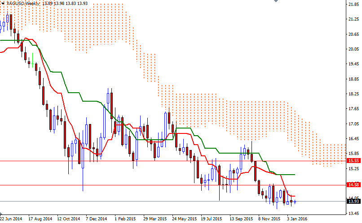Click the 8 Nov 2015 date label
Screen dimensions: 362x223
click(x=269, y=219)
